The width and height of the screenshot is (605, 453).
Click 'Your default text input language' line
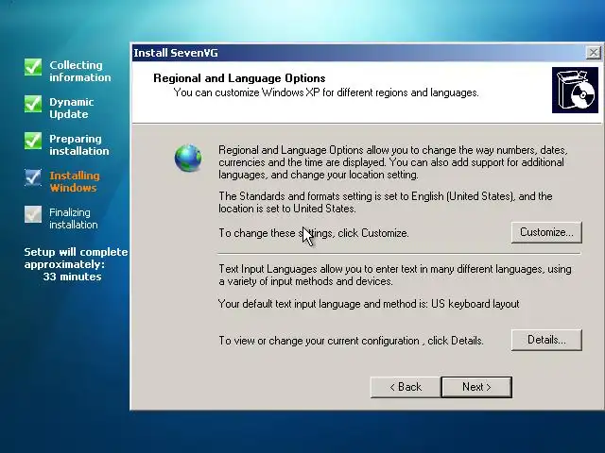point(369,304)
